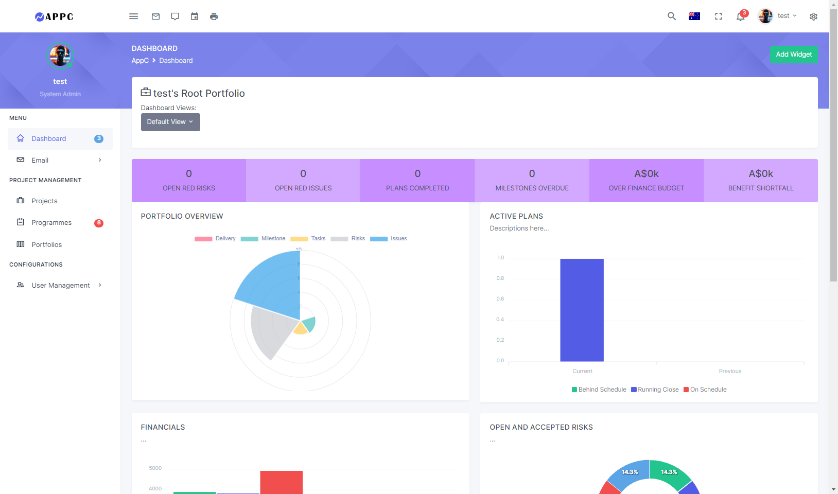838x494 pixels.
Task: Open the chat message icon
Action: click(175, 16)
